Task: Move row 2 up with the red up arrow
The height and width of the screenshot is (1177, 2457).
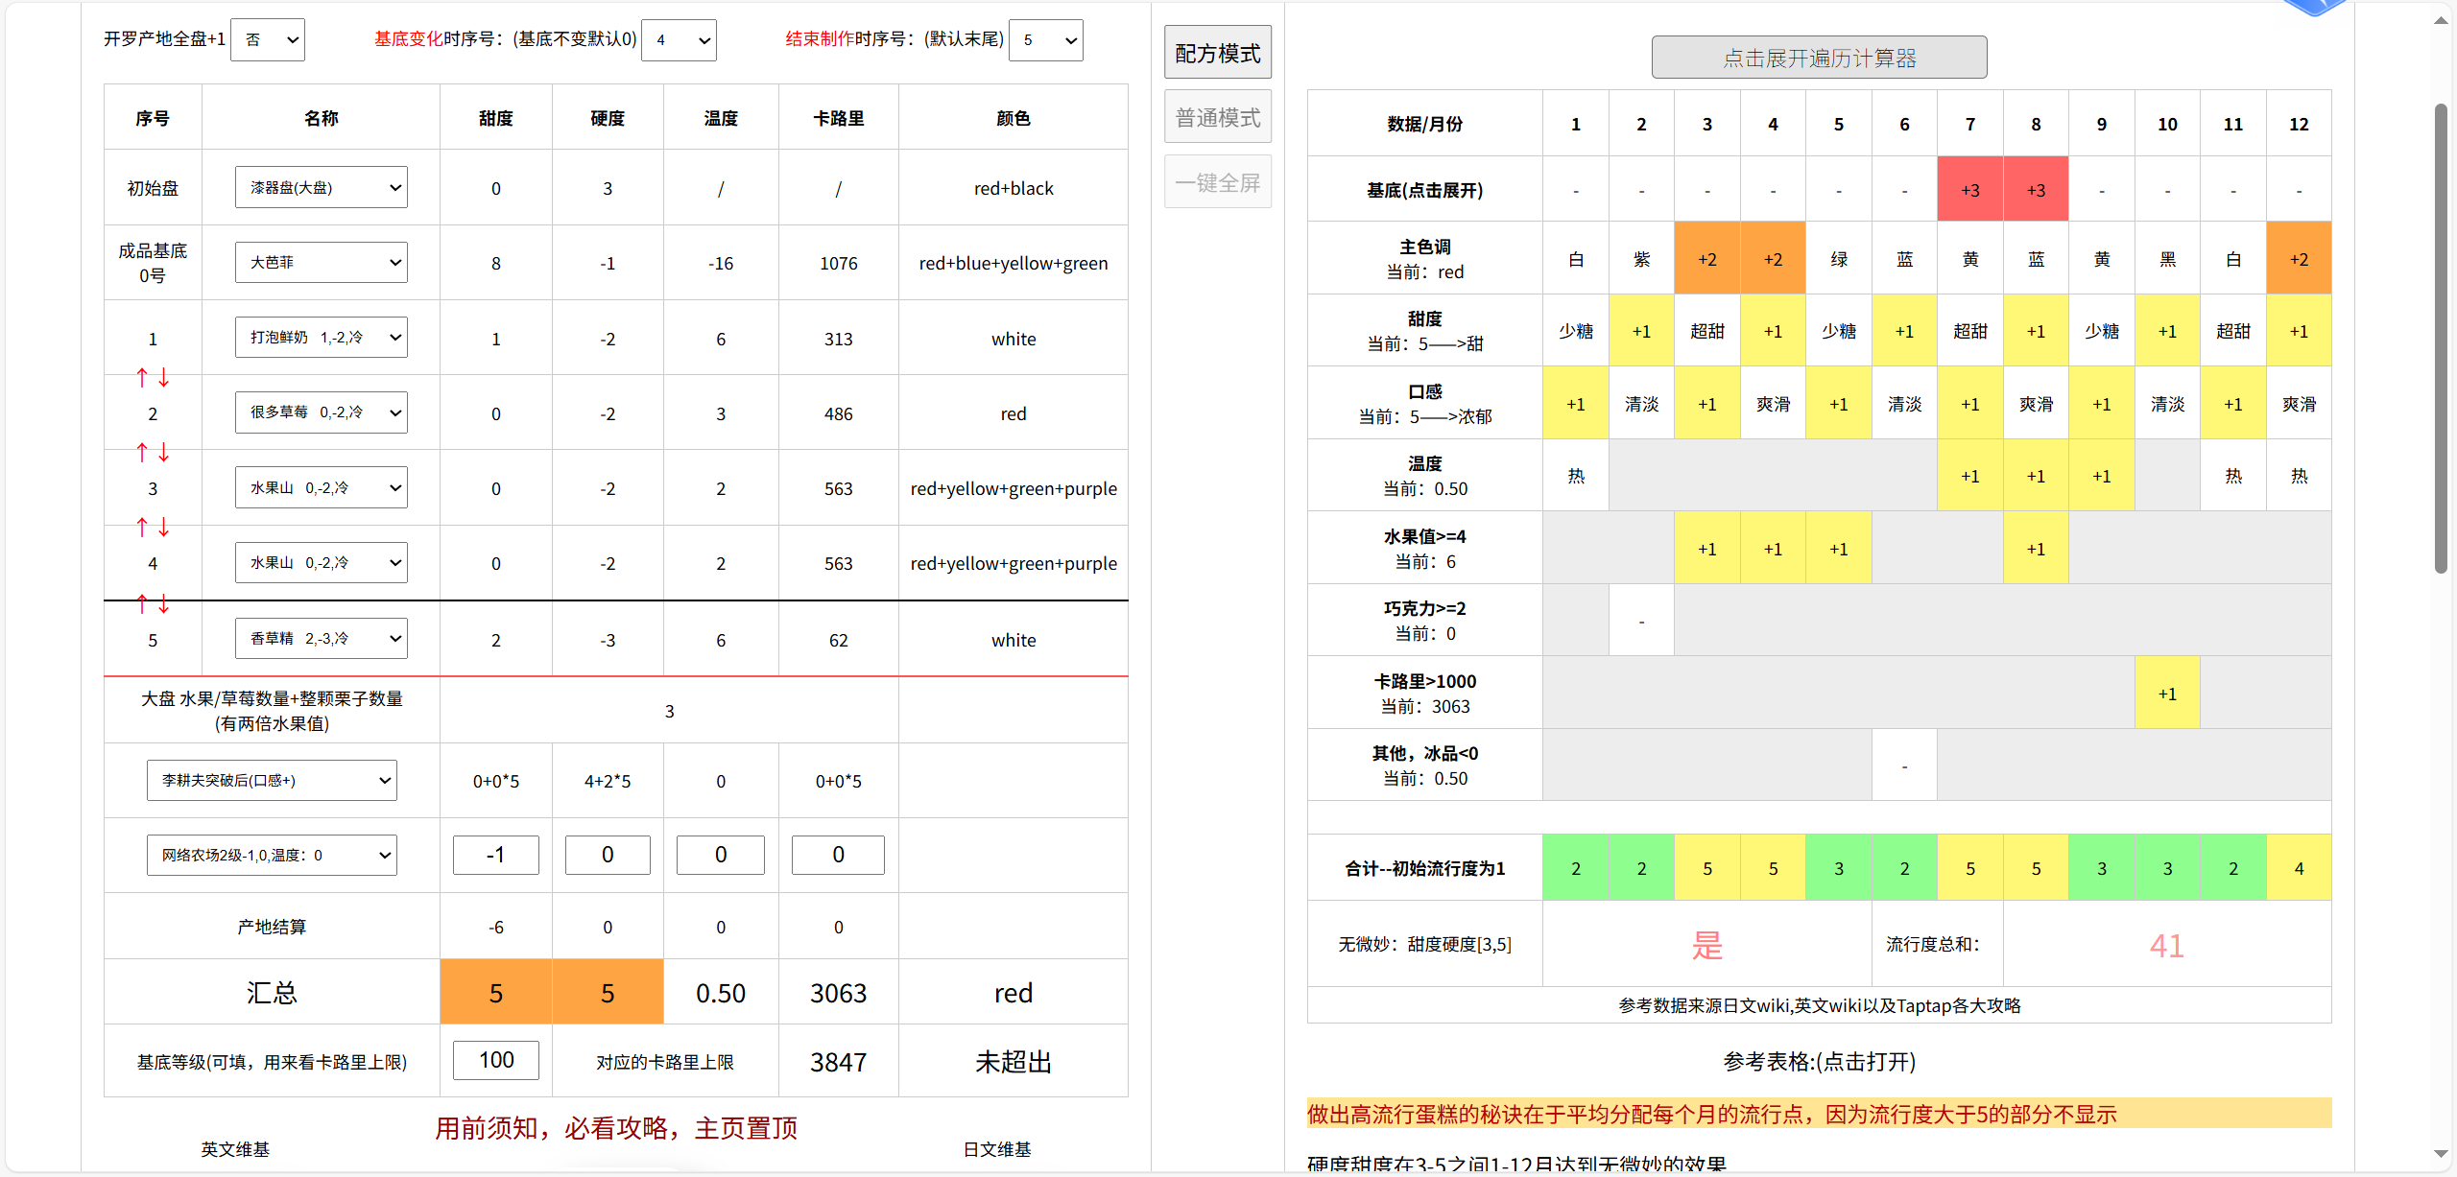Action: [142, 452]
